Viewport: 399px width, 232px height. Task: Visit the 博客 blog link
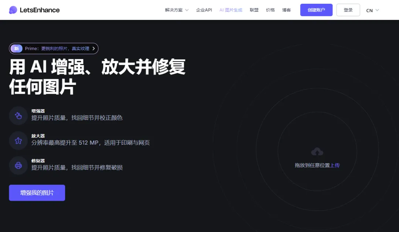click(287, 10)
